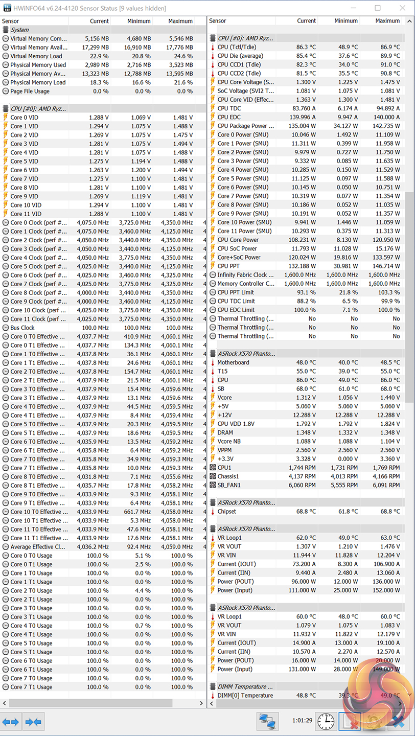Click the fan icon beside SB_FAN1
The width and height of the screenshot is (415, 736).
click(213, 485)
